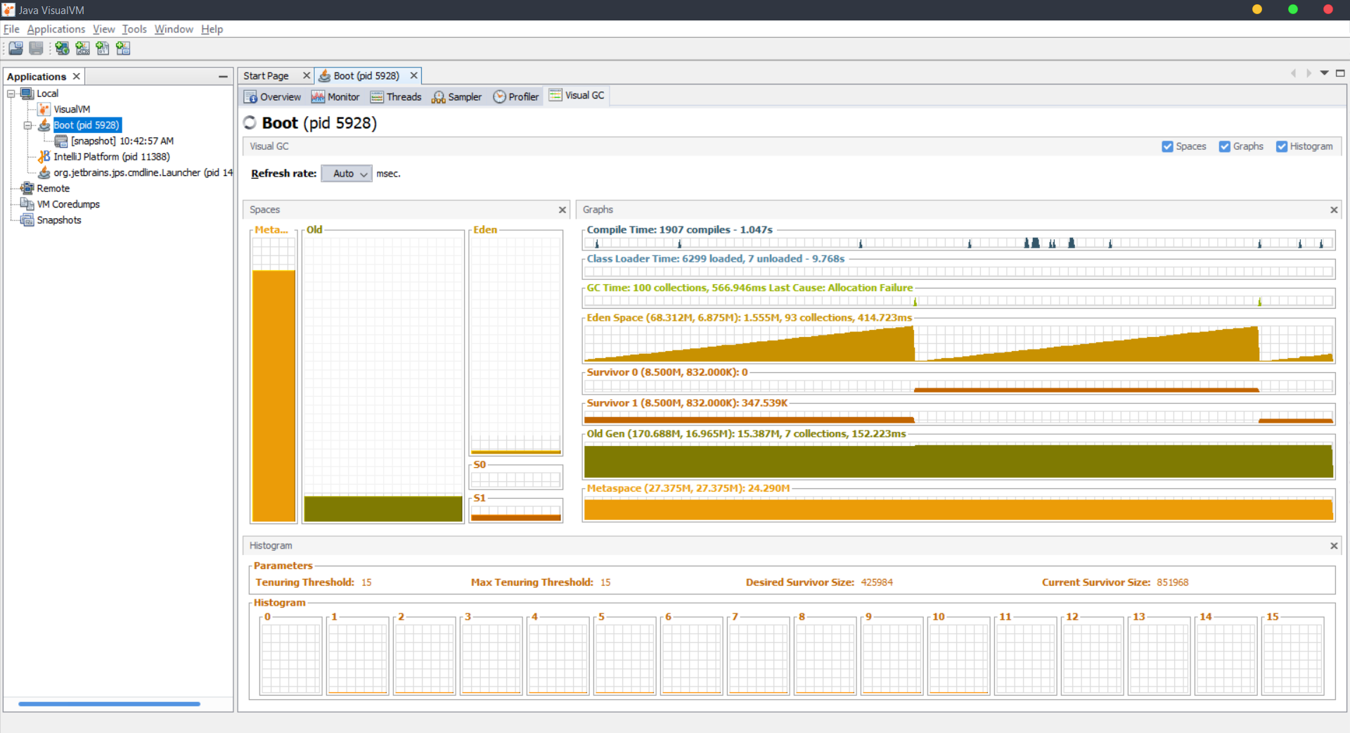Maximize the editor window area
Screen dimensions: 1350x733
point(1340,73)
